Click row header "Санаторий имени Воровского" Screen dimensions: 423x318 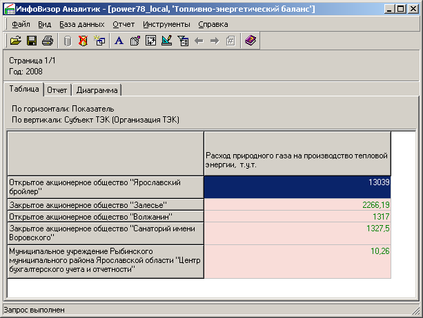[106, 233]
